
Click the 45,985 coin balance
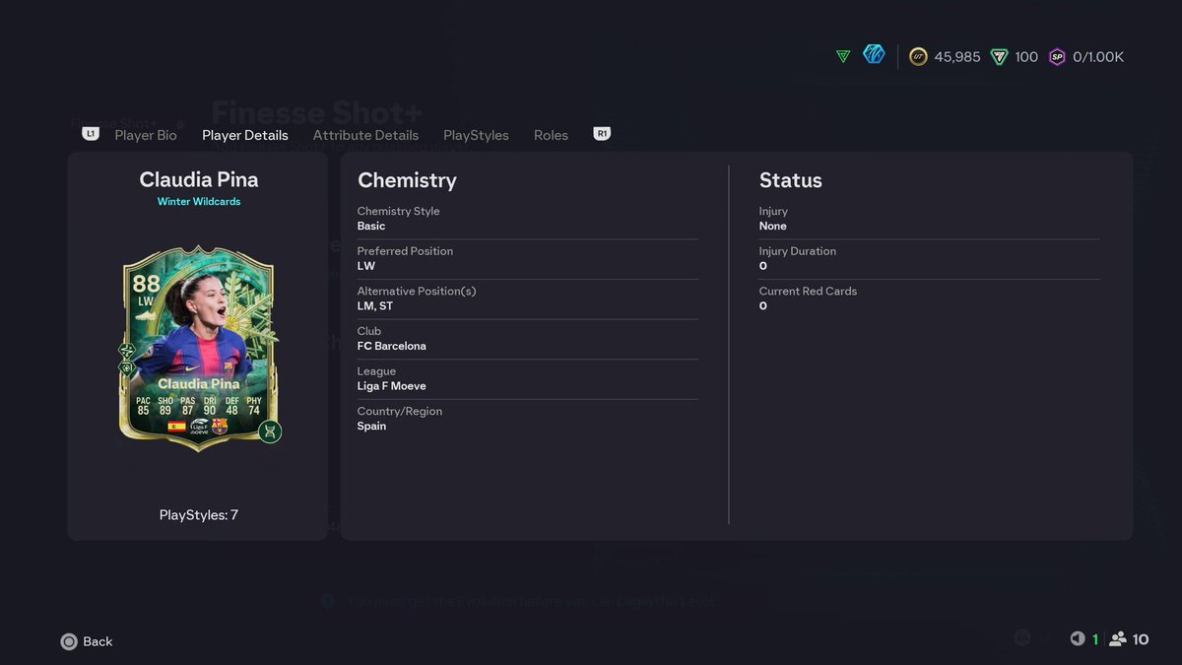957,57
